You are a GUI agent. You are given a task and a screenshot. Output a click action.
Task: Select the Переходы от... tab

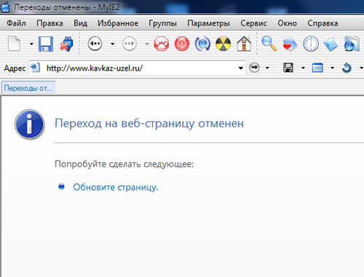[x=28, y=88]
